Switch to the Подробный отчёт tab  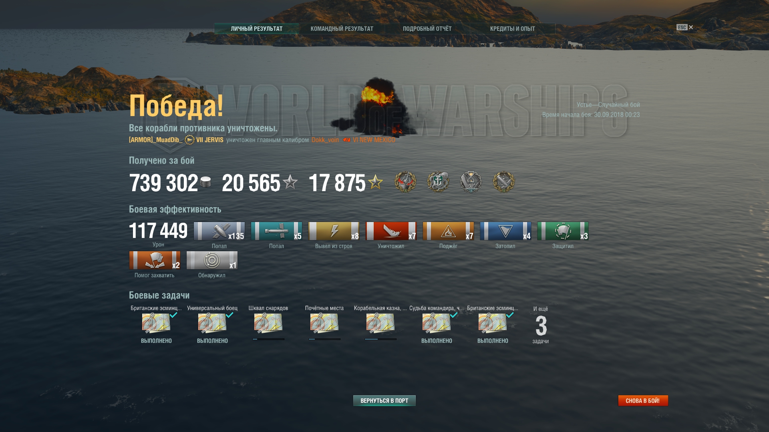point(427,29)
